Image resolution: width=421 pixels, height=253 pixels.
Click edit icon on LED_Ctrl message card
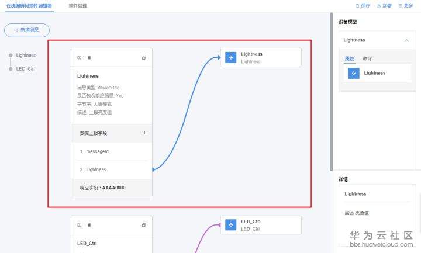click(x=80, y=225)
